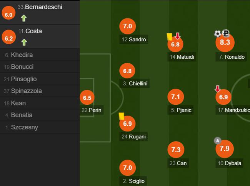Click Mandzukic's red substitution-off arrow
250x186 pixels.
coord(217,89)
